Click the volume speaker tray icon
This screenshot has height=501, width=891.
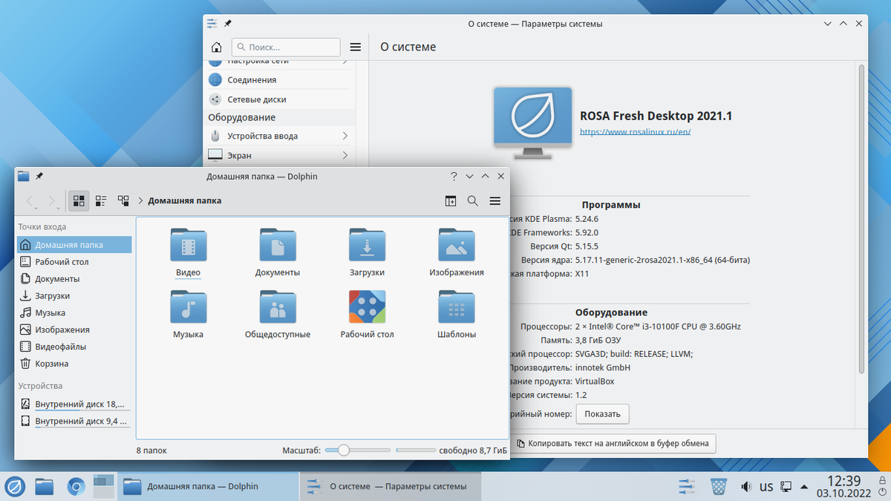pyautogui.click(x=746, y=488)
